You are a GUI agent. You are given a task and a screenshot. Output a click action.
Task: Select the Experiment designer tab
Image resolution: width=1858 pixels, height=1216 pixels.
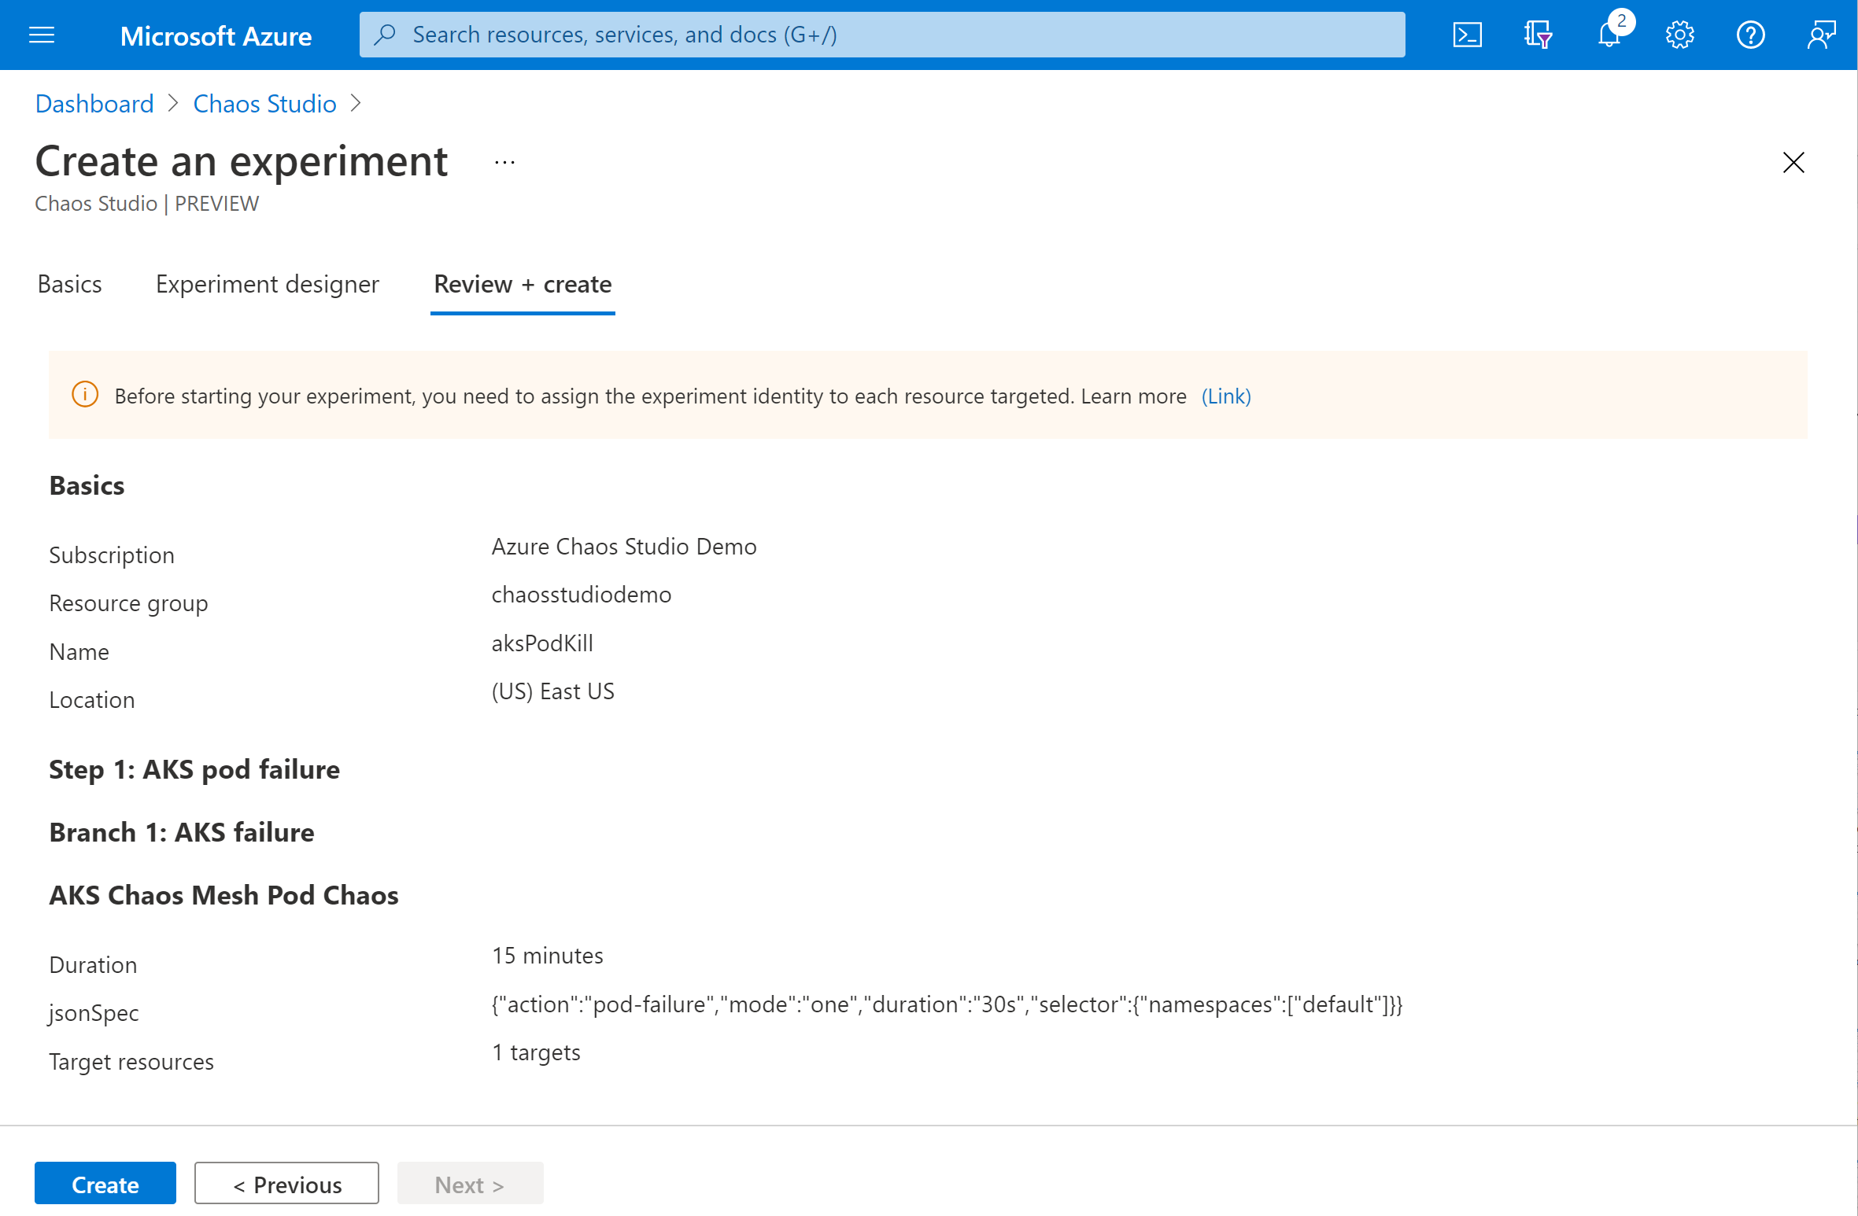268,285
